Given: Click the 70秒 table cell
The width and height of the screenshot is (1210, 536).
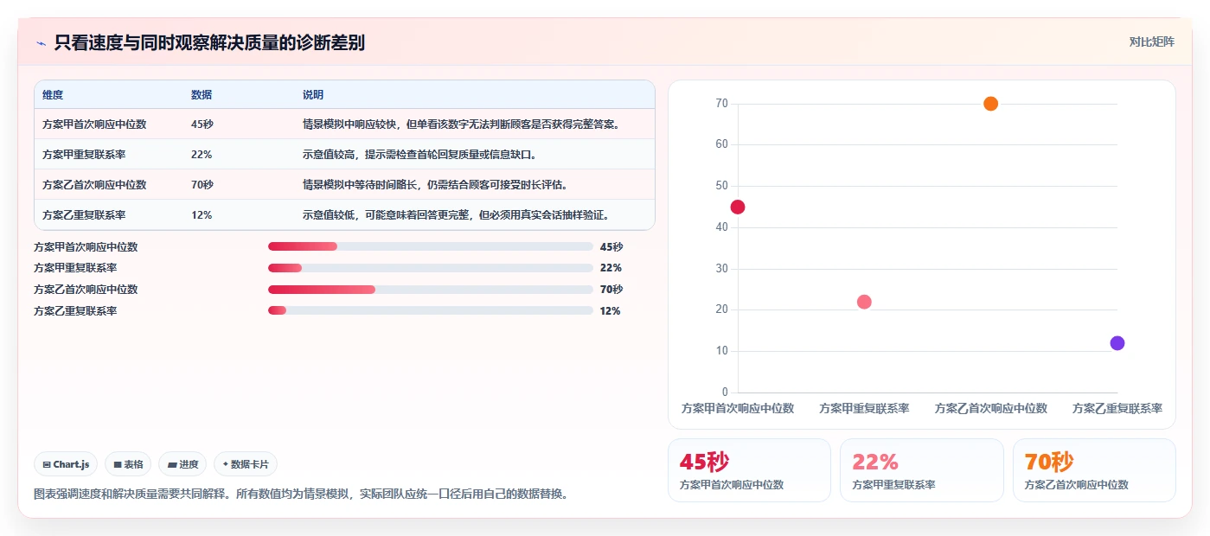Looking at the screenshot, I should (202, 185).
